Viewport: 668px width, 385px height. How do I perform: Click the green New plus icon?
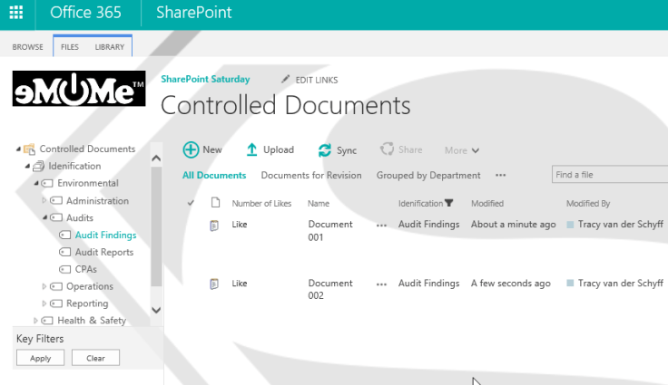(191, 149)
